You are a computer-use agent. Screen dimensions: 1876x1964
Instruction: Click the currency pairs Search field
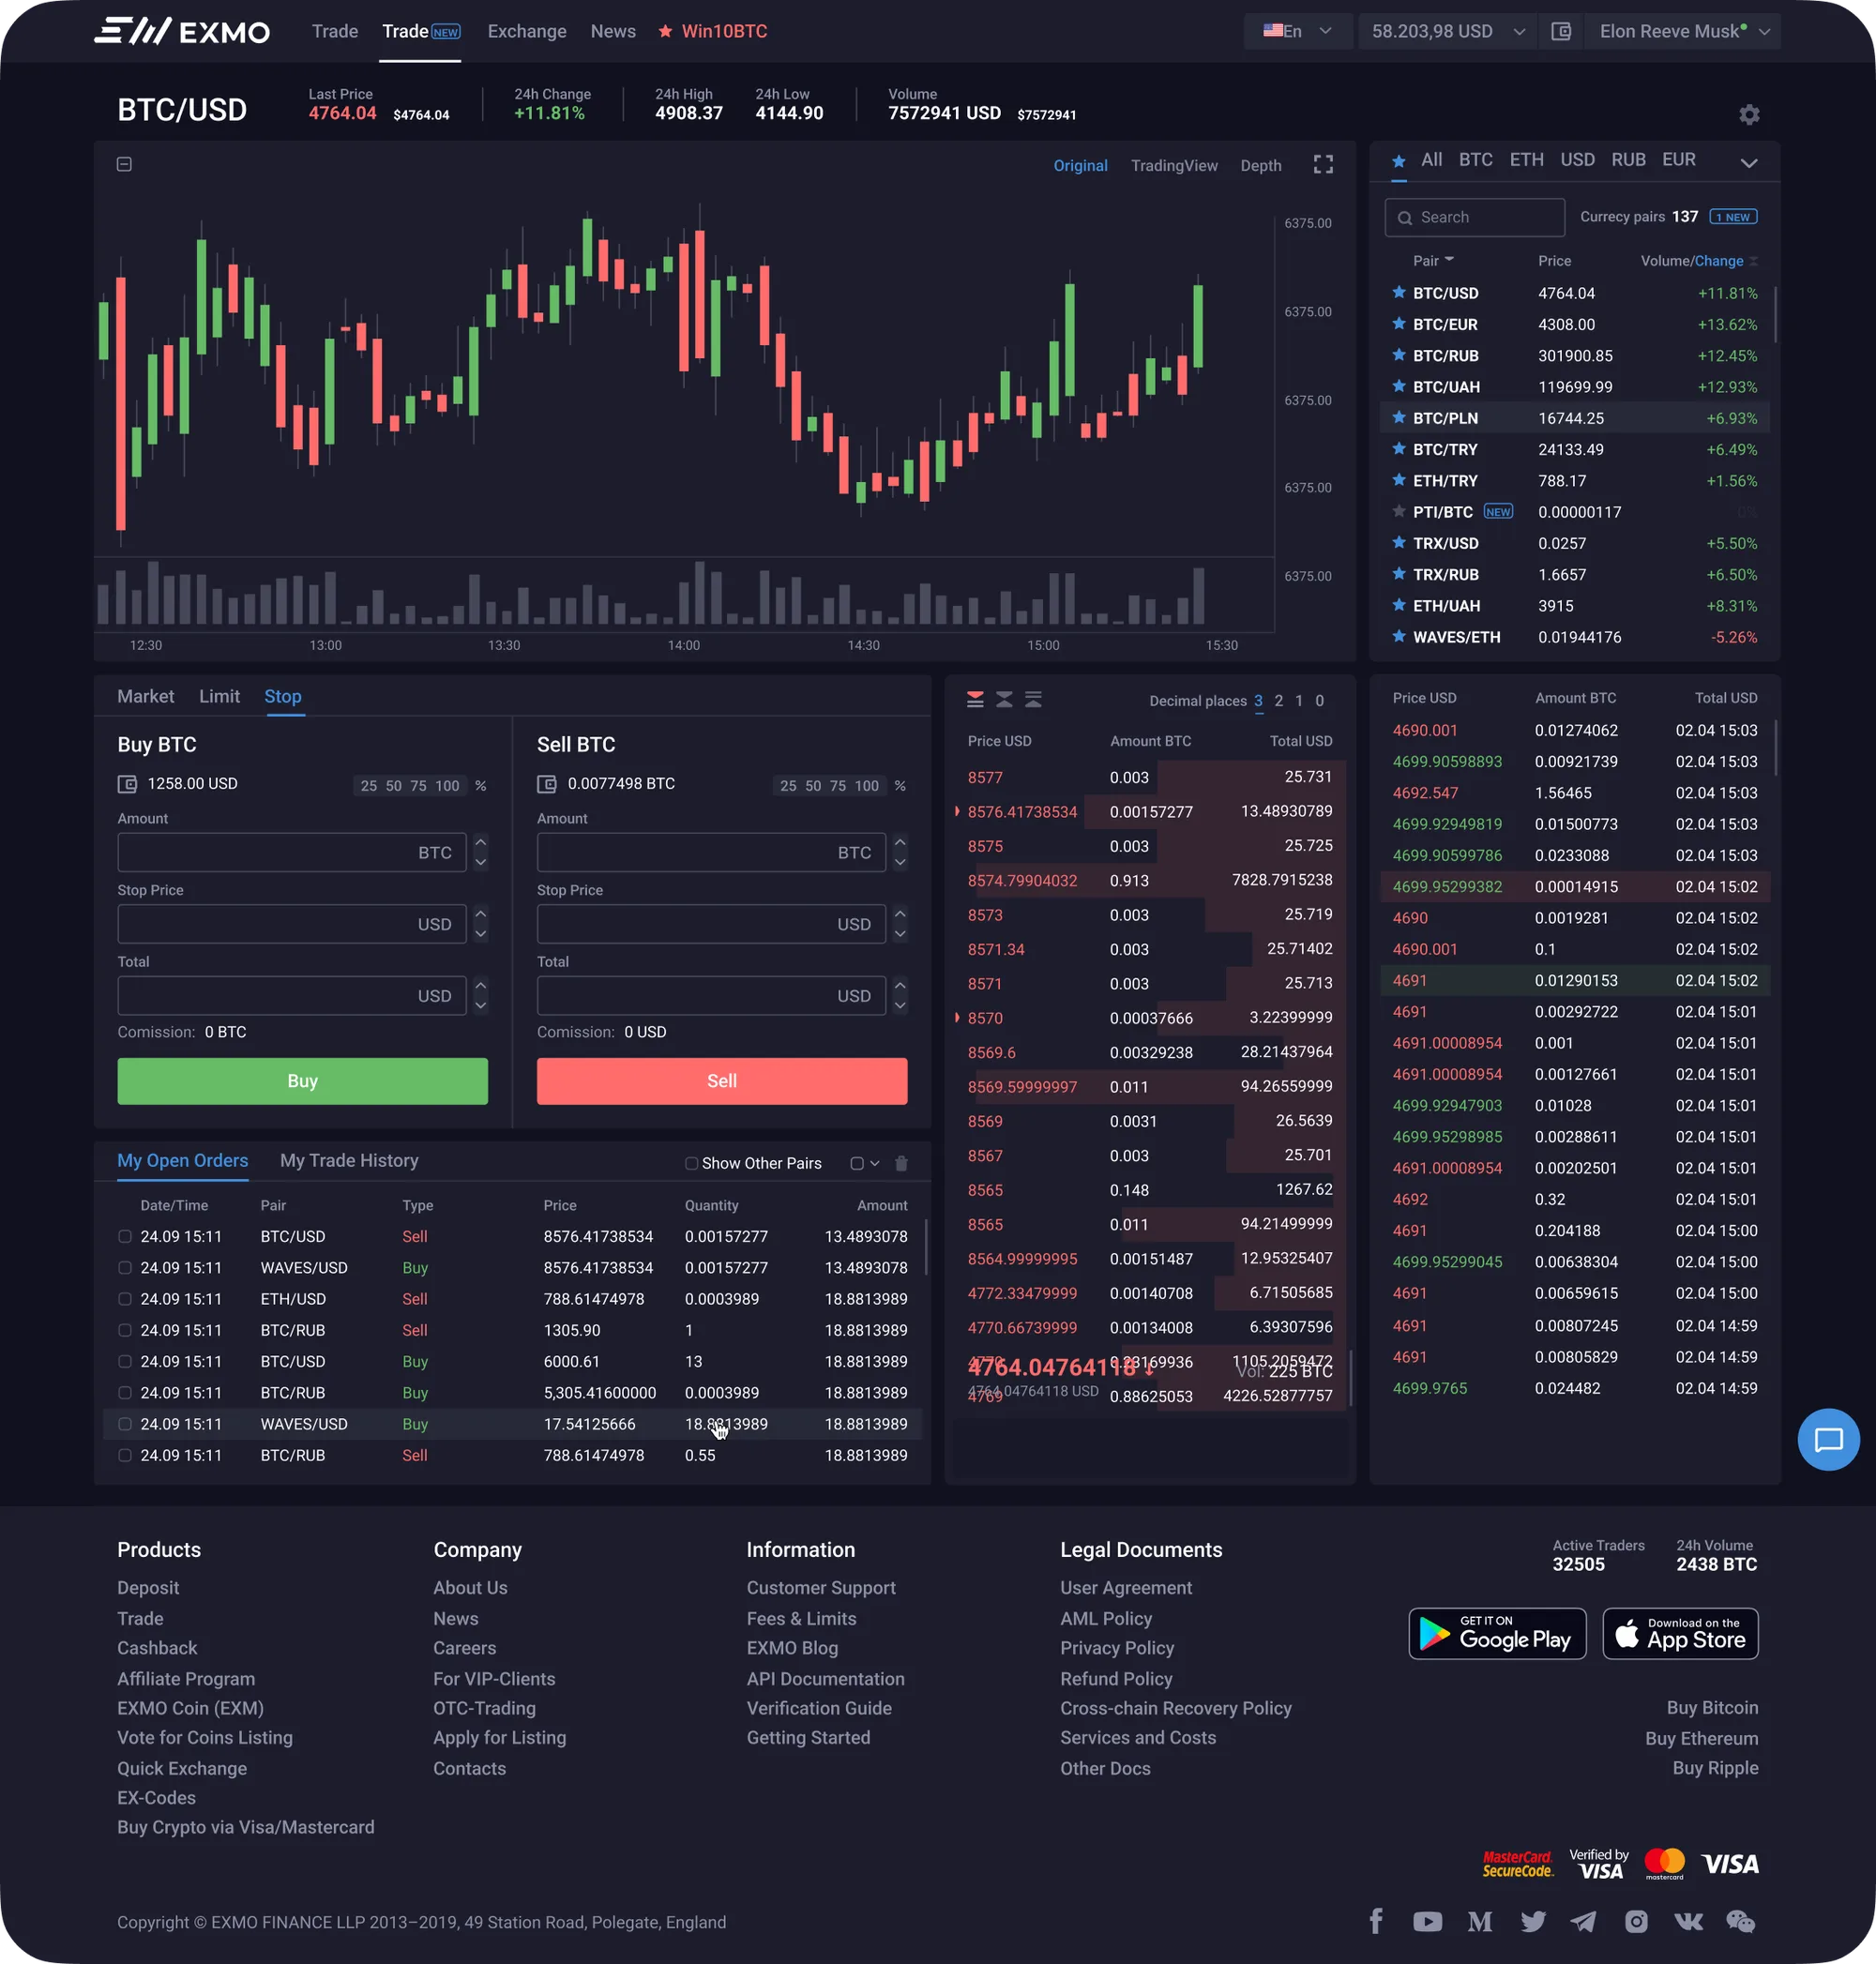pyautogui.click(x=1474, y=217)
